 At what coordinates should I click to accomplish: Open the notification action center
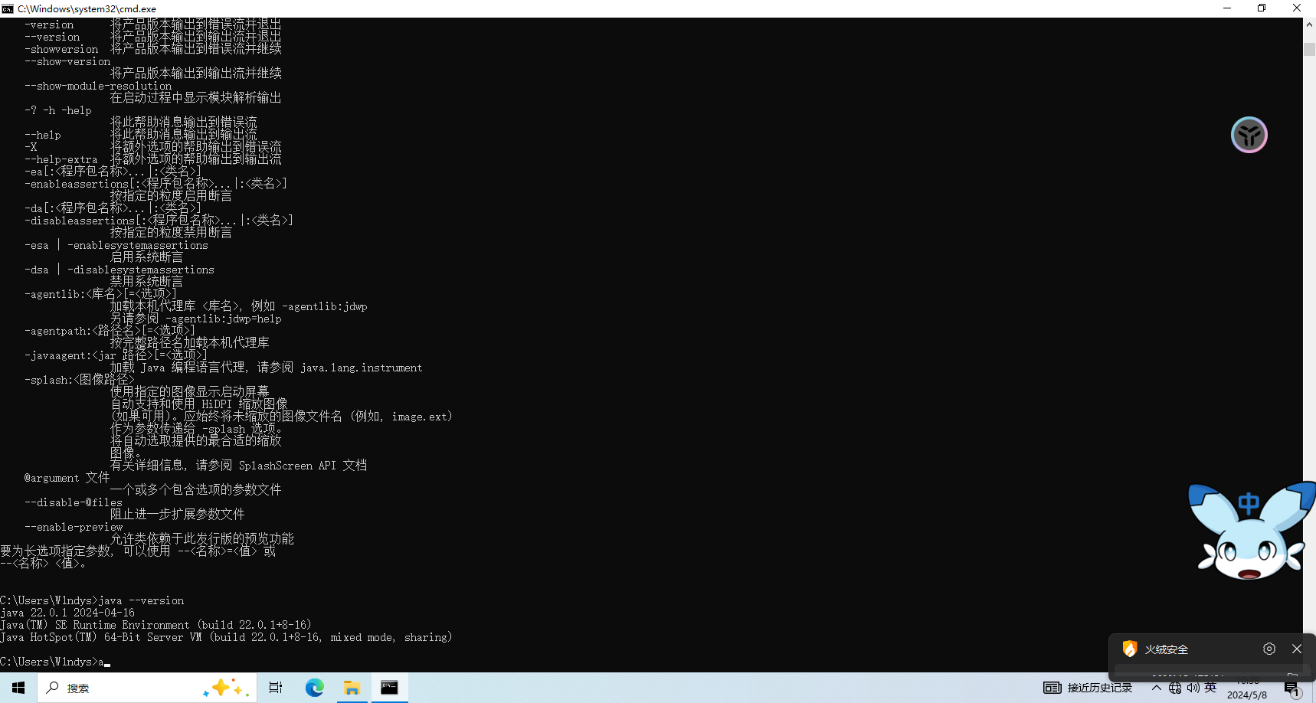tap(1291, 689)
